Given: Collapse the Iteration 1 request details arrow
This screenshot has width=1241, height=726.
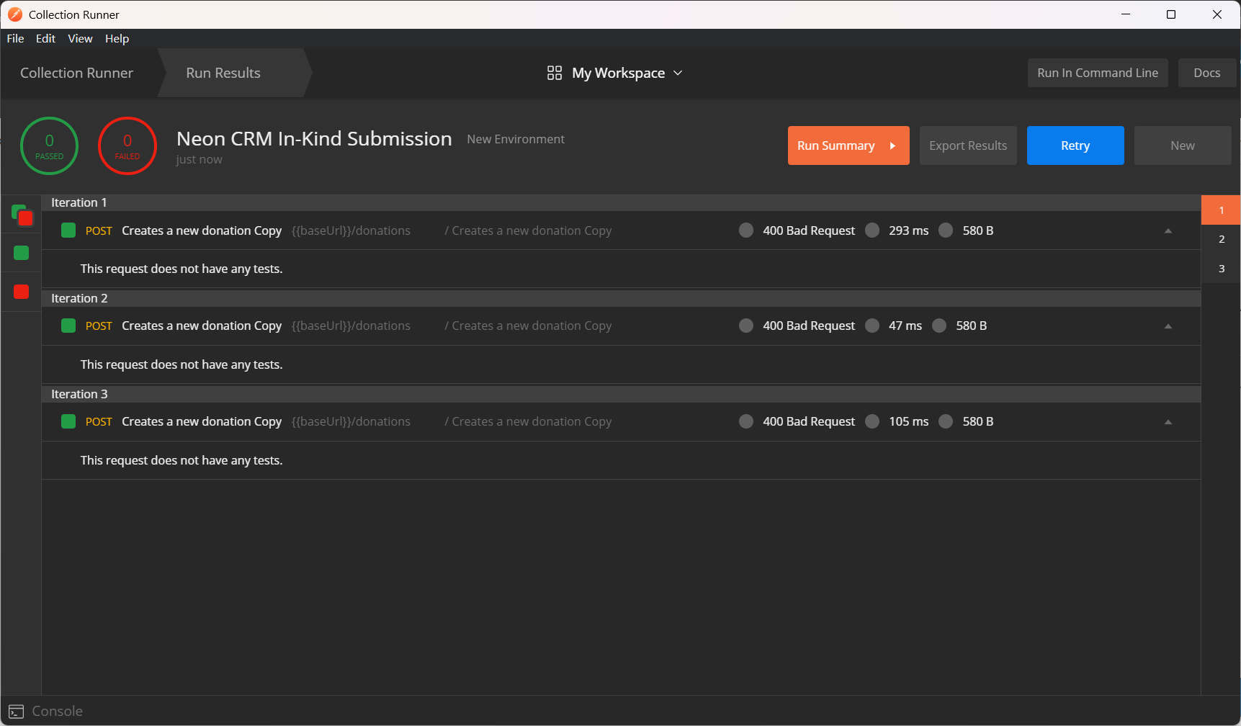Looking at the screenshot, I should [1168, 230].
